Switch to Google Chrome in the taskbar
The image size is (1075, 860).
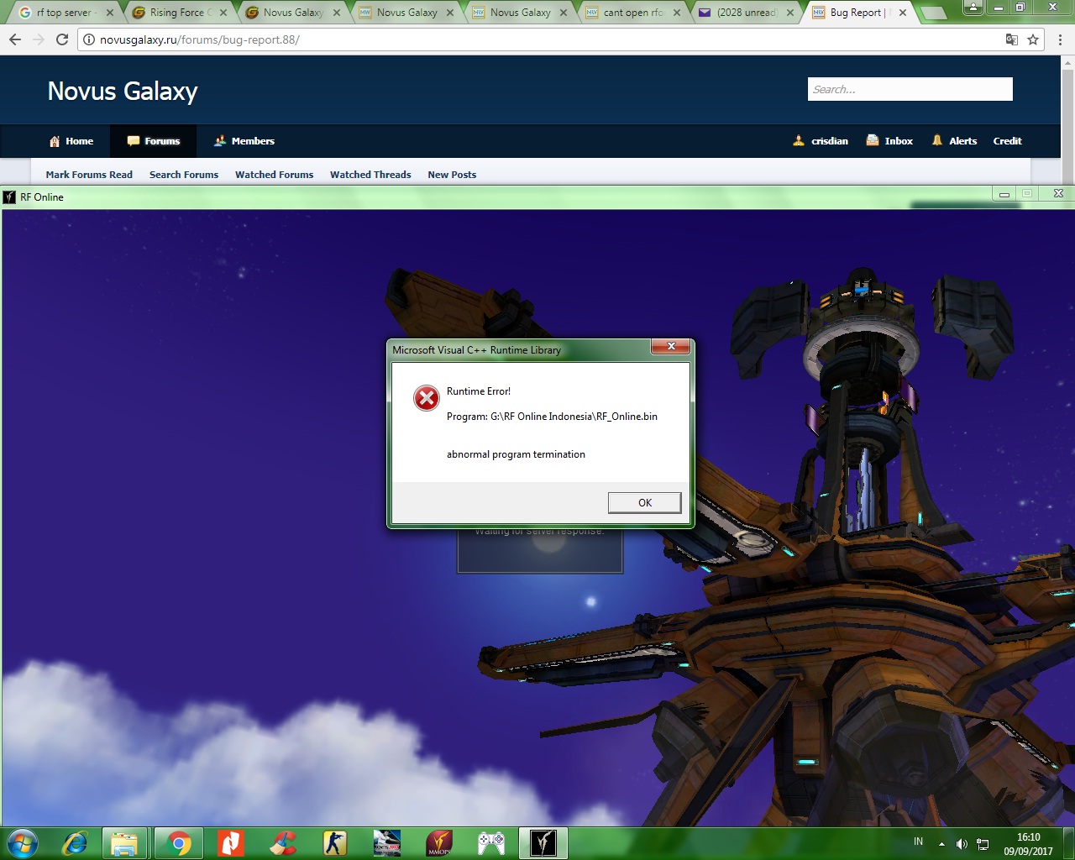(x=178, y=843)
